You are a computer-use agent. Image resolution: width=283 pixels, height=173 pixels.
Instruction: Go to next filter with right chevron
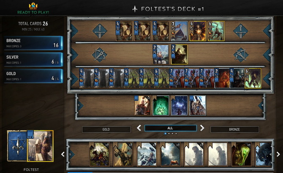[202, 128]
